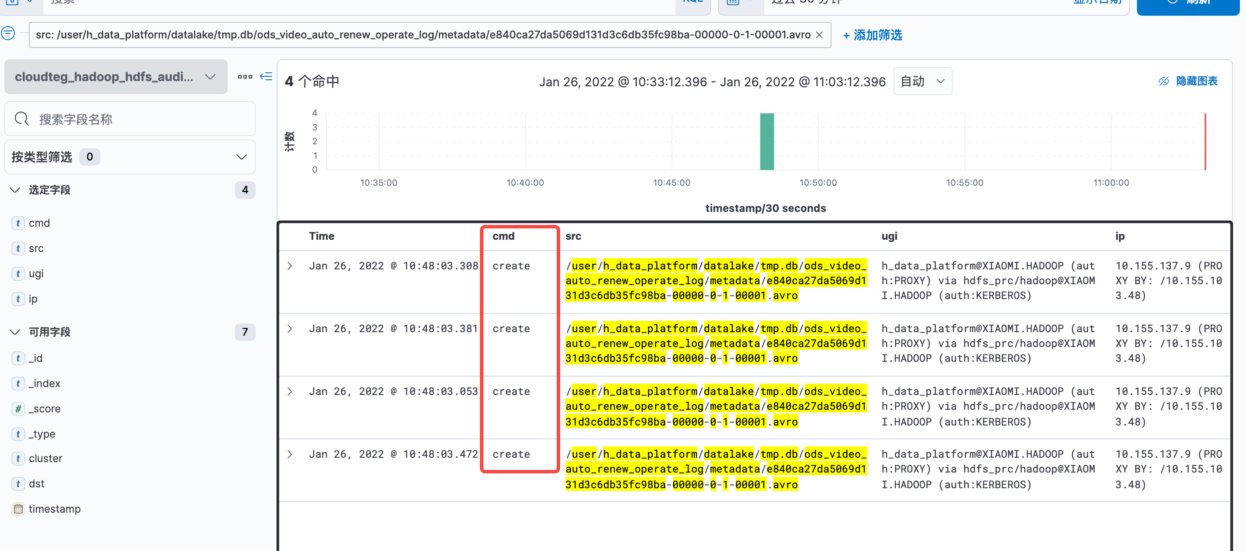
Task: Click the text type icon next to cmd
Action: (18, 223)
